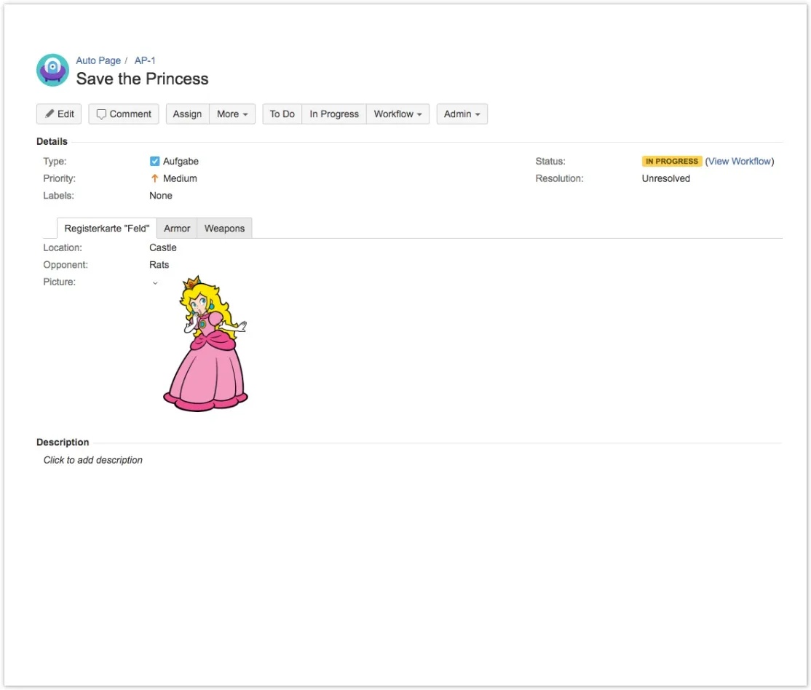Click the princess picture thumbnail

click(206, 344)
